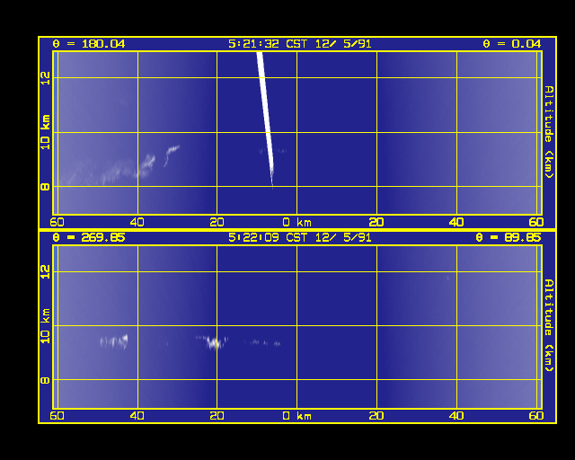Click the upper panel 'Altitude (km)' axis title
Image resolution: width=575 pixels, height=460 pixels.
(x=549, y=132)
